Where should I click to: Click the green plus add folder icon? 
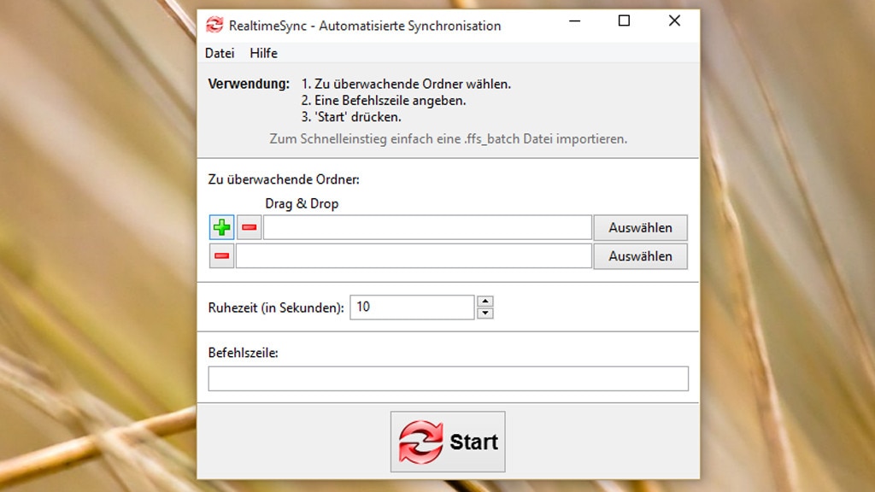click(x=221, y=227)
